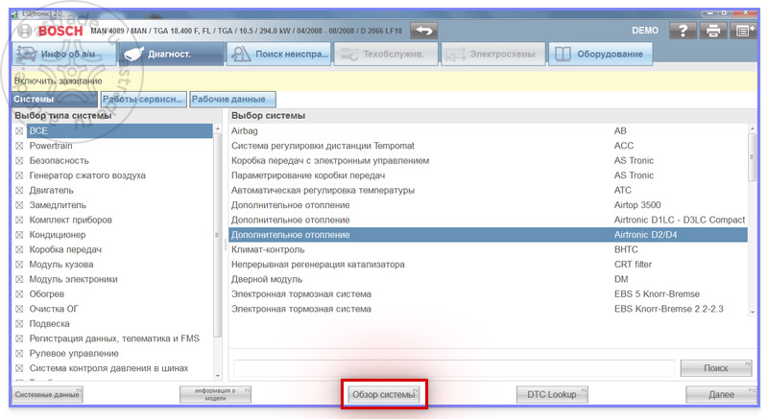Select Климат-контроль BHTC in system list
Image resolution: width=767 pixels, height=419 pixels.
point(488,249)
